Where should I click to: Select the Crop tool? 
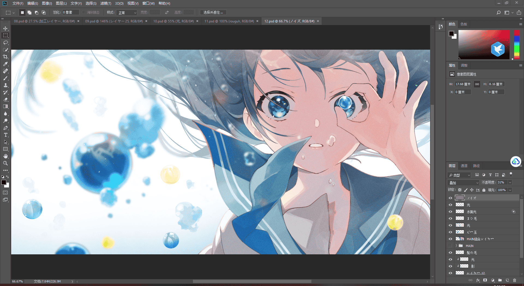pyautogui.click(x=5, y=57)
